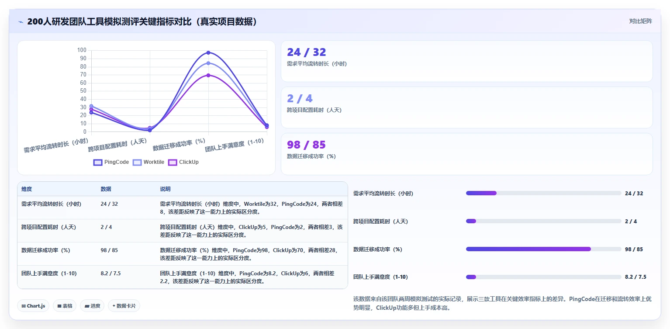670x329 pixels.
Task: Click the lightning icon beside the title
Action: click(21, 21)
